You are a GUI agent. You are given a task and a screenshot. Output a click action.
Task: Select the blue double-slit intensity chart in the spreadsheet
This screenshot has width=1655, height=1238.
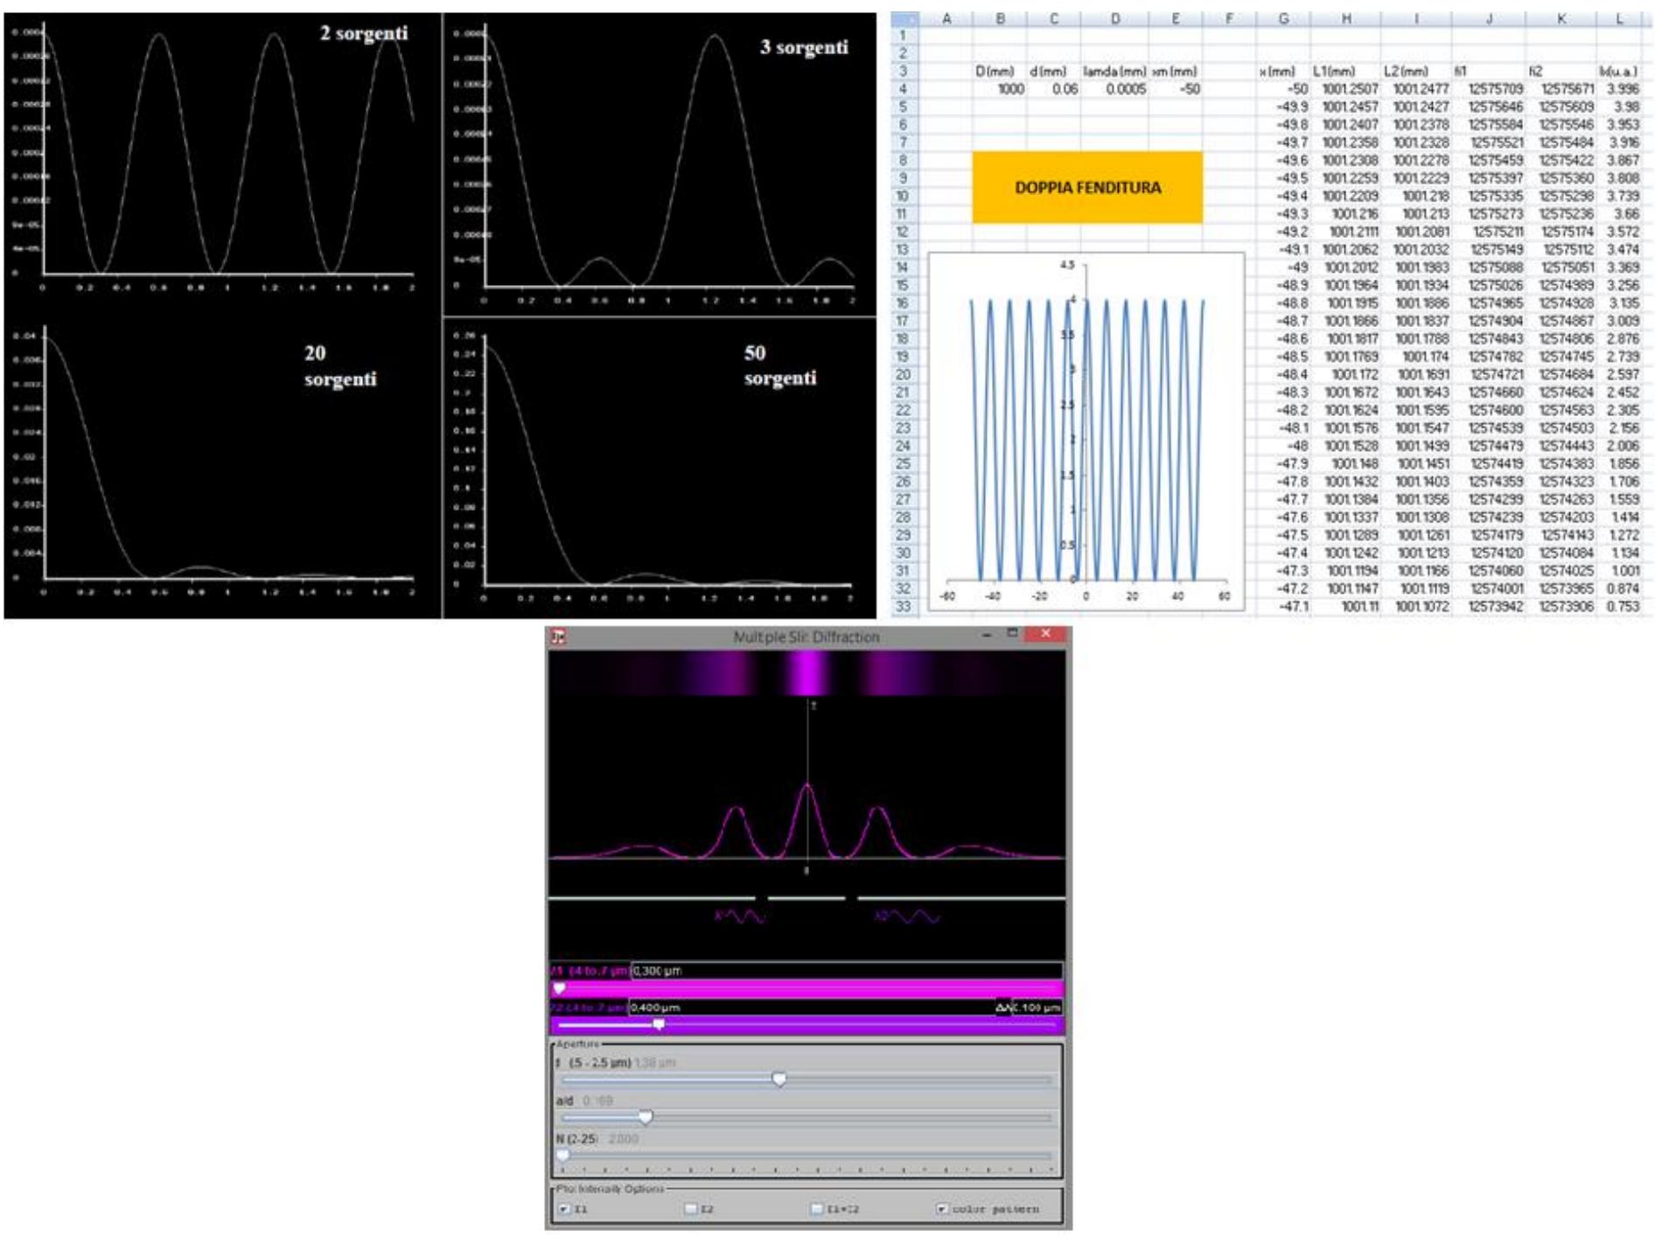point(1086,431)
